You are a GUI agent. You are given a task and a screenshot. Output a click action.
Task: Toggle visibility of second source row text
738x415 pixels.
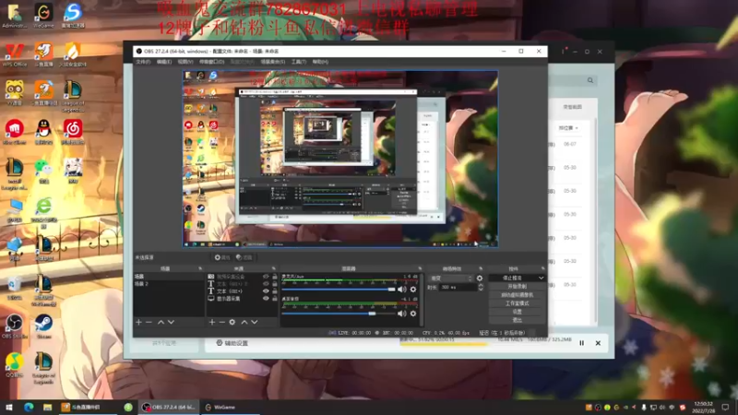pyautogui.click(x=266, y=284)
